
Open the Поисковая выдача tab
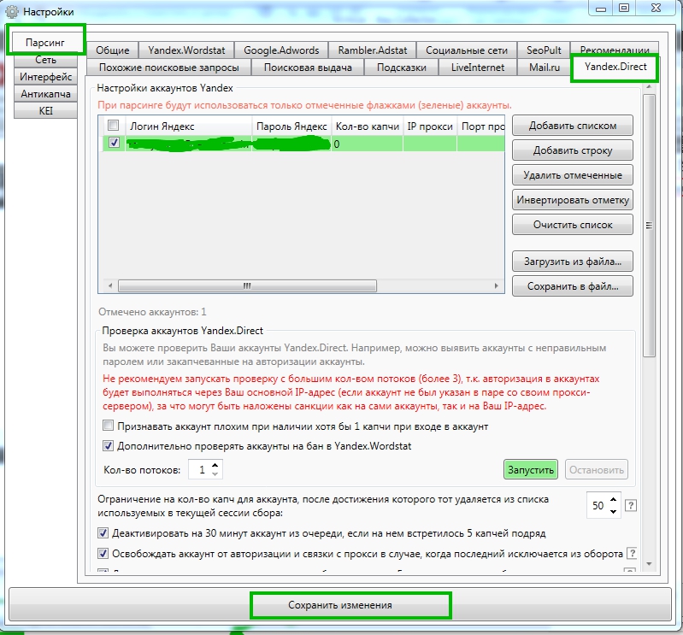[308, 68]
